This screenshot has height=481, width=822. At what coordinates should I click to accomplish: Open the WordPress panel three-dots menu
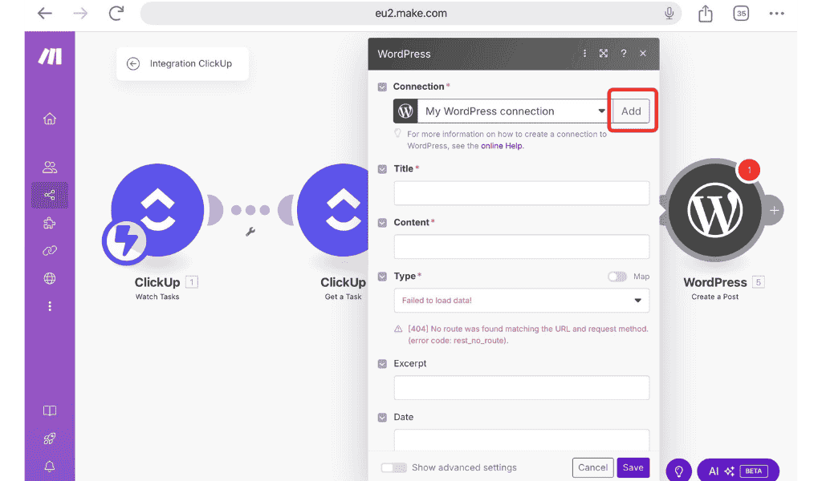pos(584,54)
